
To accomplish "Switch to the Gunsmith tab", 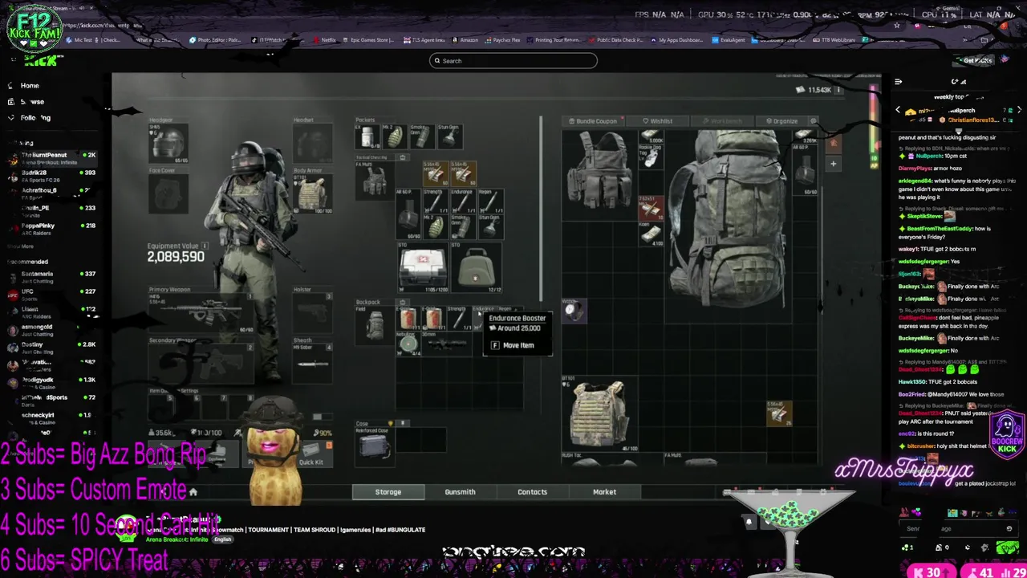I will point(460,492).
